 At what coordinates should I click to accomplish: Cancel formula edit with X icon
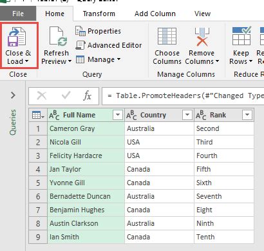click(42, 95)
